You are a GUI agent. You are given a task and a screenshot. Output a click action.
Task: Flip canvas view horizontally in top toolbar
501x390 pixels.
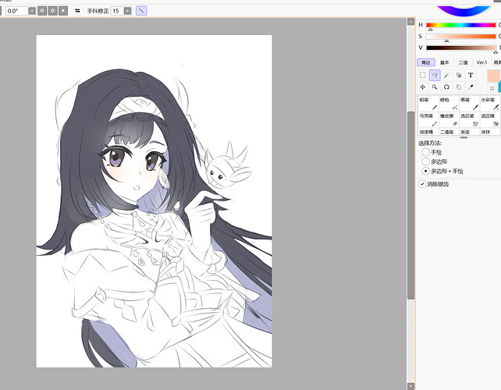point(76,11)
